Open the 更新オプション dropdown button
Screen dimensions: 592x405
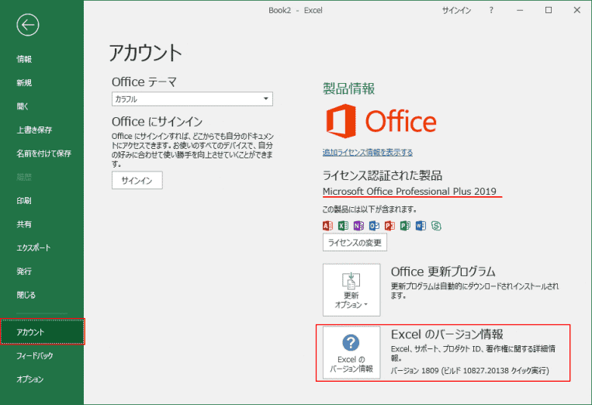click(351, 290)
